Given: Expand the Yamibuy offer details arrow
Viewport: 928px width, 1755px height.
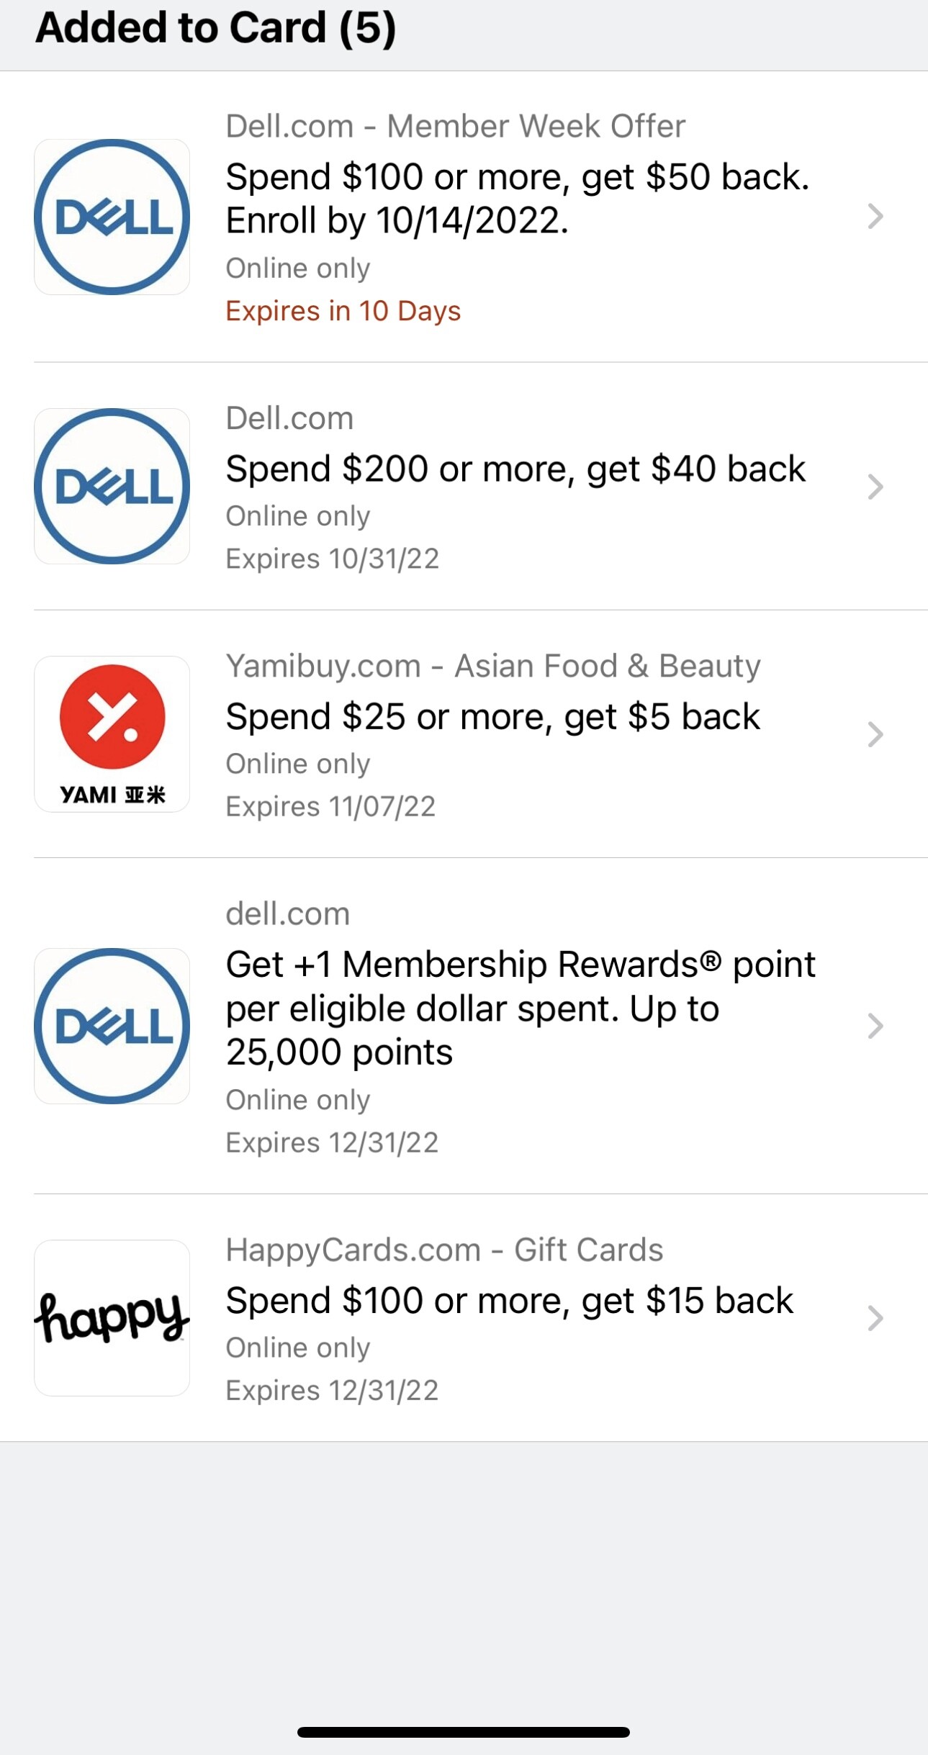Looking at the screenshot, I should 875,734.
